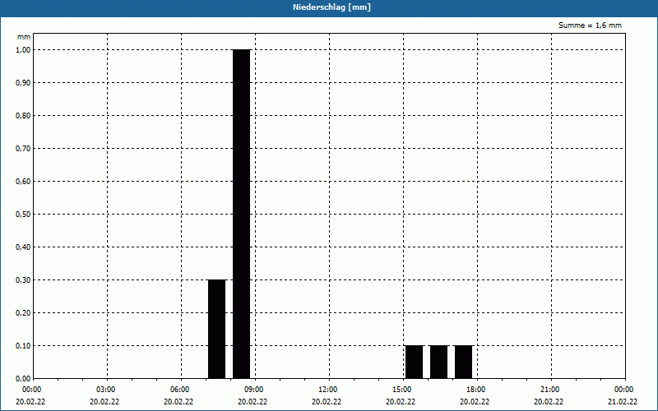
Task: Select the 18:00 time label
Action: tap(476, 390)
